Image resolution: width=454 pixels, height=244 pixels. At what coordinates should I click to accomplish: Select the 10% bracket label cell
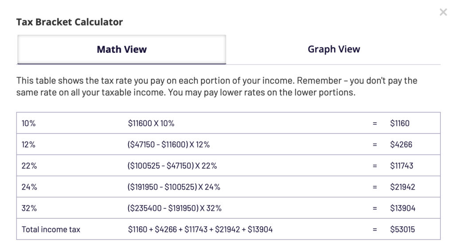[x=28, y=124]
